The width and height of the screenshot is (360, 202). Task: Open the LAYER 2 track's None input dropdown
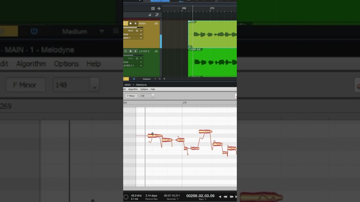pos(133,62)
